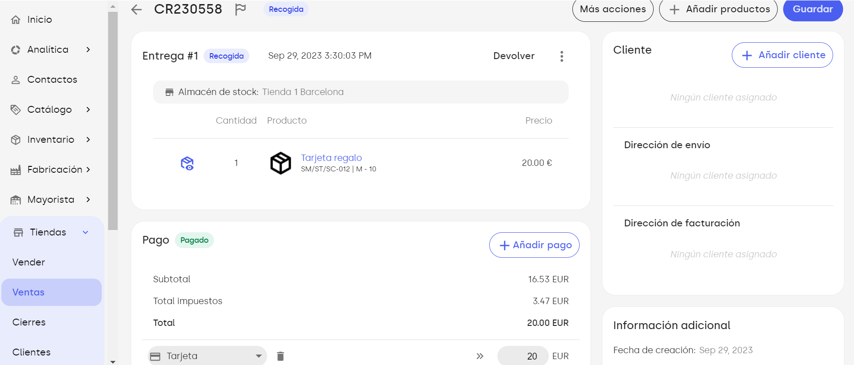Click the Sep 29, 2023 3:30:03 PM timestamp
Image resolution: width=854 pixels, height=365 pixels.
pos(320,55)
